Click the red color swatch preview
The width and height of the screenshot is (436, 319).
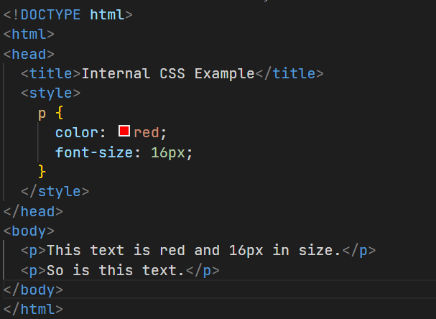point(124,131)
